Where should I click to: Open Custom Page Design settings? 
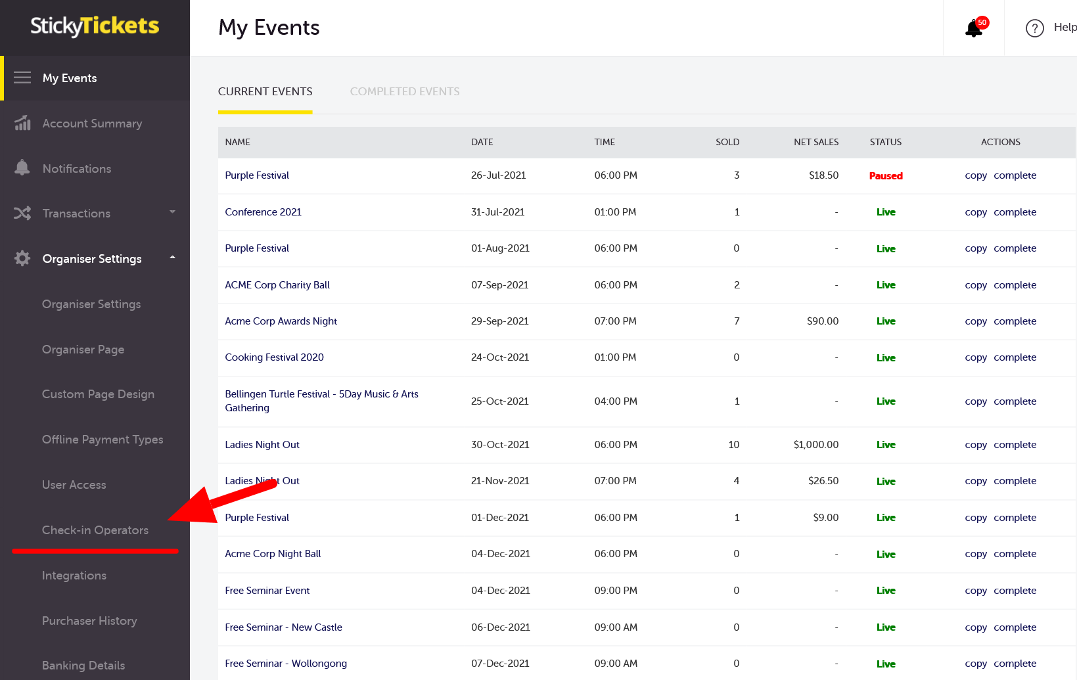coord(99,394)
